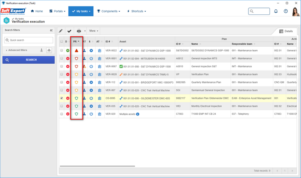
Task: Go to the previous page arrow
Action: [x=277, y=171]
